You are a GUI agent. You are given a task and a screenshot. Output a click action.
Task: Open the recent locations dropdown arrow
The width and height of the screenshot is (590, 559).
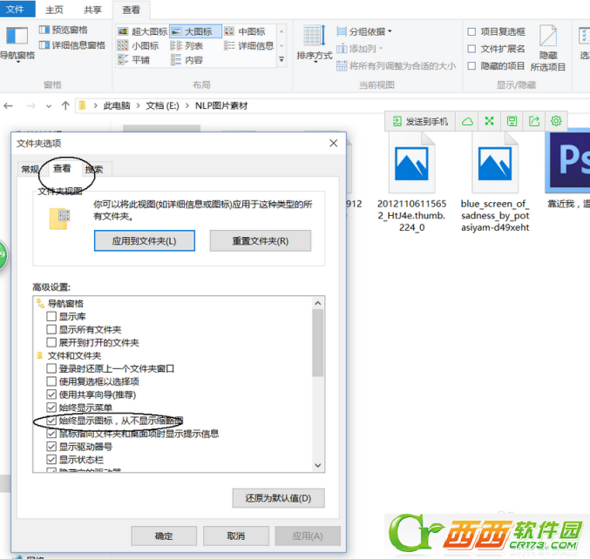[49, 106]
